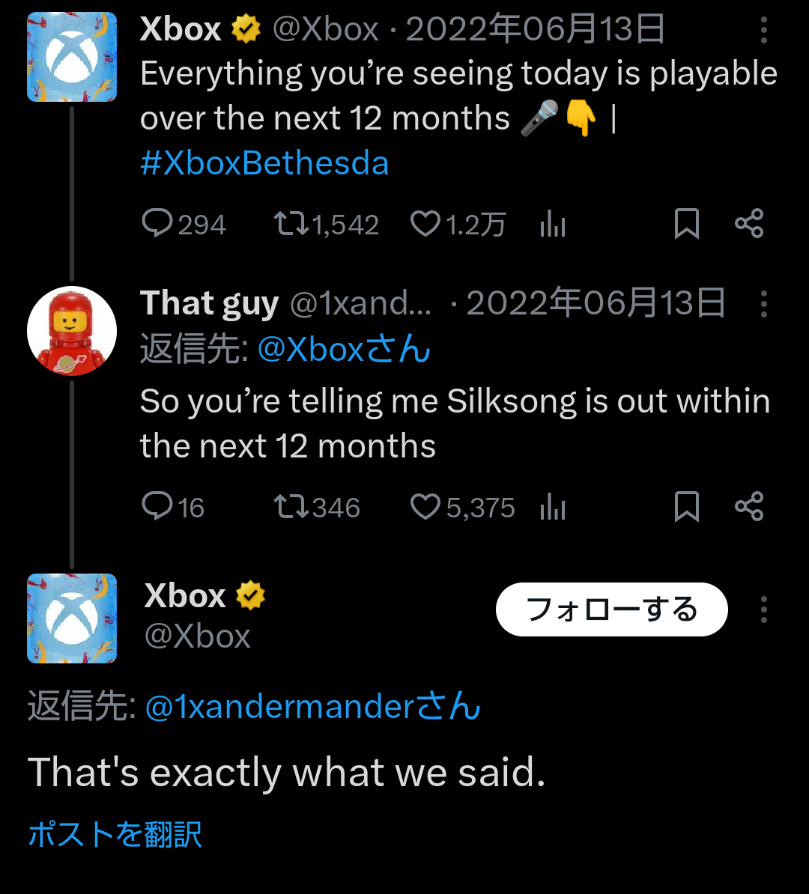
Task: View analytics for Xbox's first tweet
Action: click(x=553, y=224)
